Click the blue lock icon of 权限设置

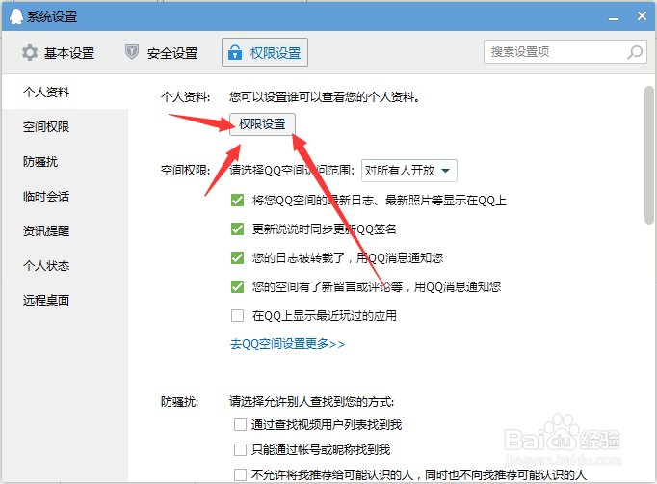[x=235, y=52]
